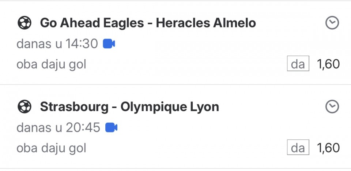Click 'oba daju gol' under Strasbourg match
The image size is (351, 171).
51,148
